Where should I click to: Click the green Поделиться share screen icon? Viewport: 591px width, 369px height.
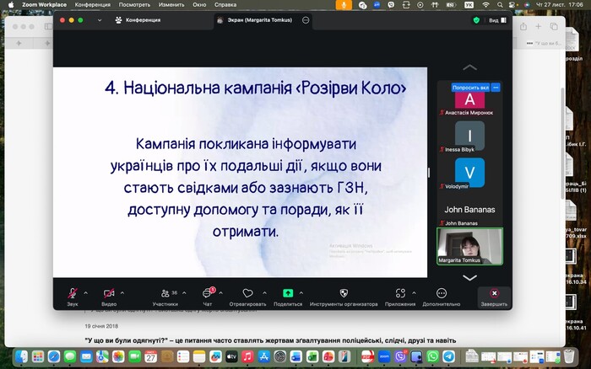tap(288, 293)
